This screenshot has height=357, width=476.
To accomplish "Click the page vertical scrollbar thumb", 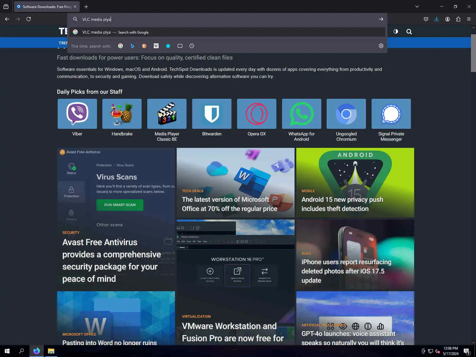I will click(473, 53).
